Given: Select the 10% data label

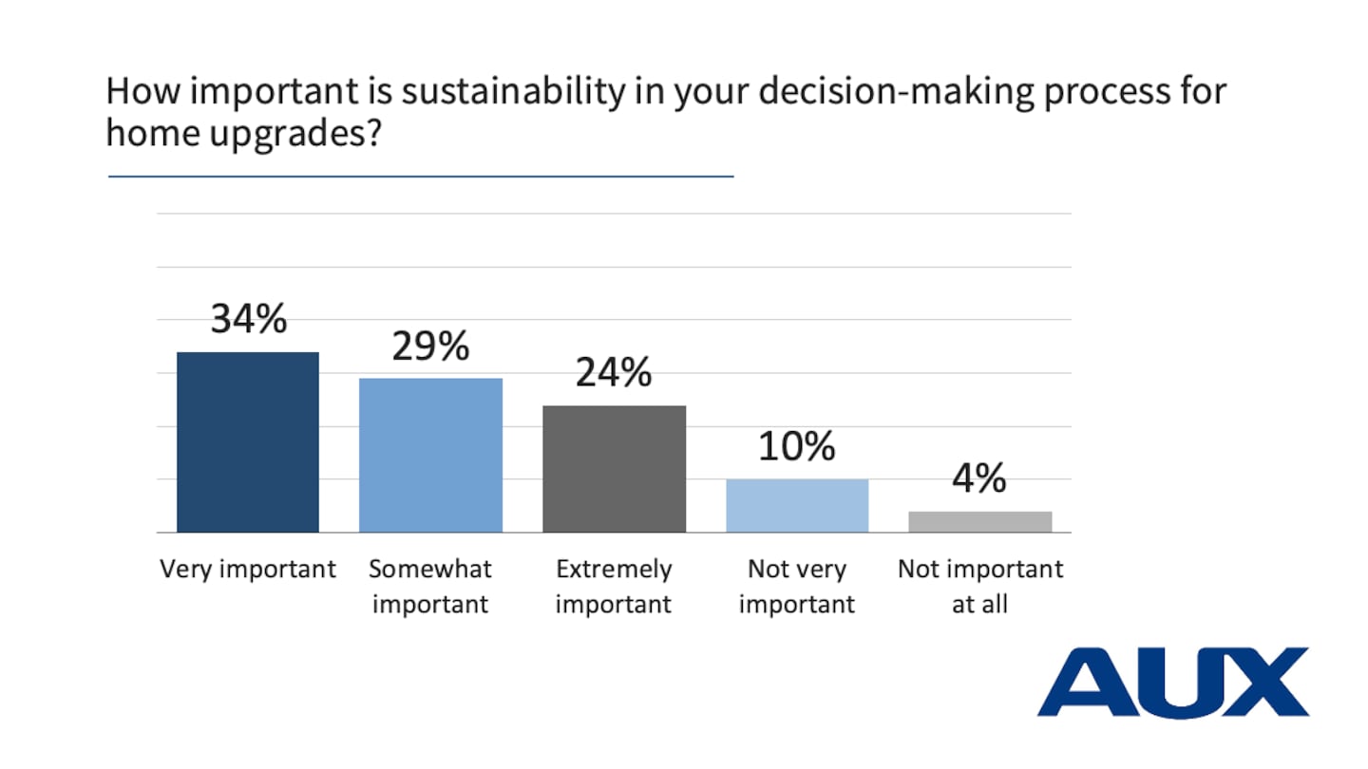Looking at the screenshot, I should (x=797, y=446).
